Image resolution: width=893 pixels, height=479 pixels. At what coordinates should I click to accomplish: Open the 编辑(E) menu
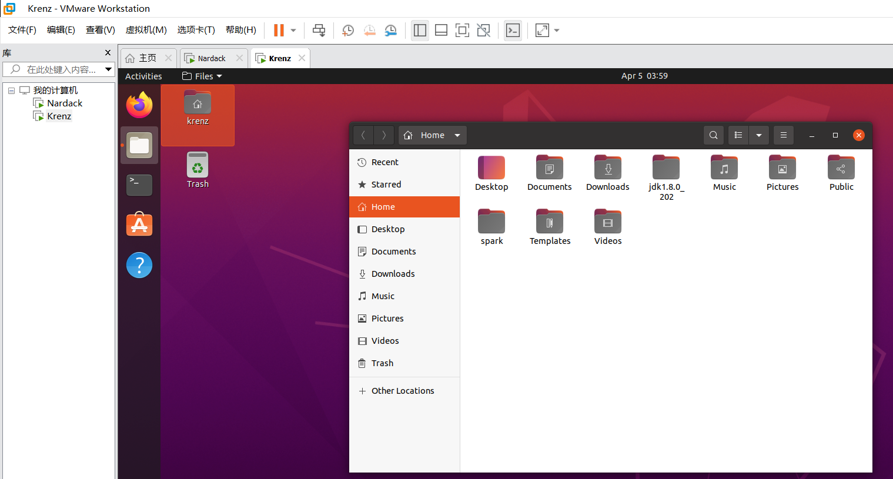click(61, 30)
